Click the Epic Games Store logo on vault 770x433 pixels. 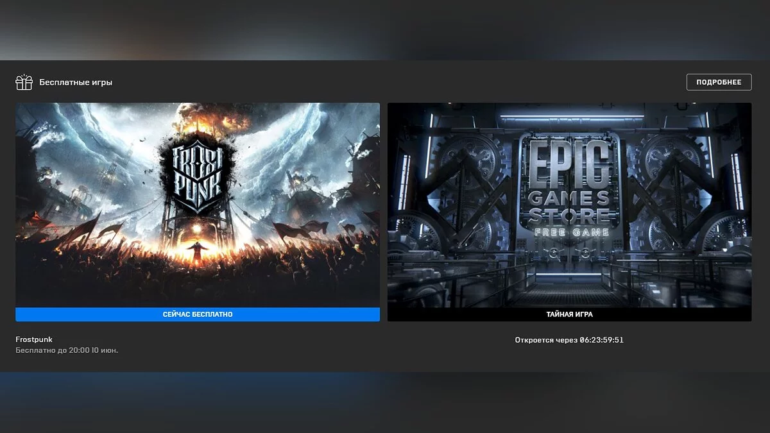[x=569, y=183]
